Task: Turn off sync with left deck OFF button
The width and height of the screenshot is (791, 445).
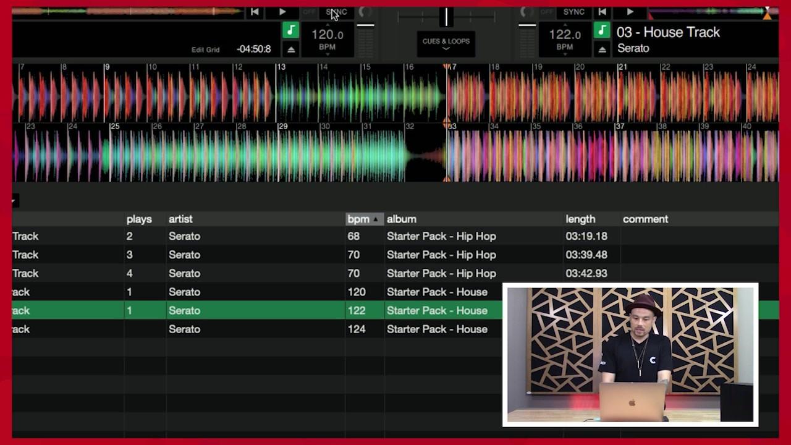Action: [309, 12]
